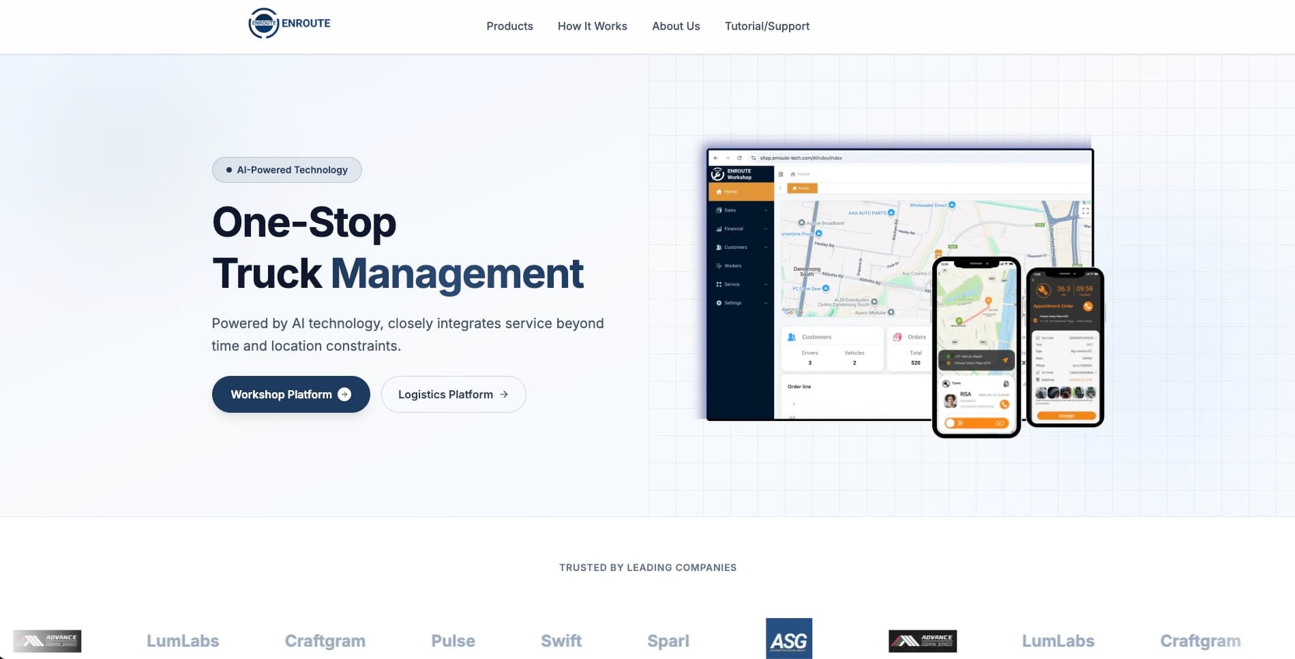Click the orange wrench icon on right phone

pos(1043,290)
